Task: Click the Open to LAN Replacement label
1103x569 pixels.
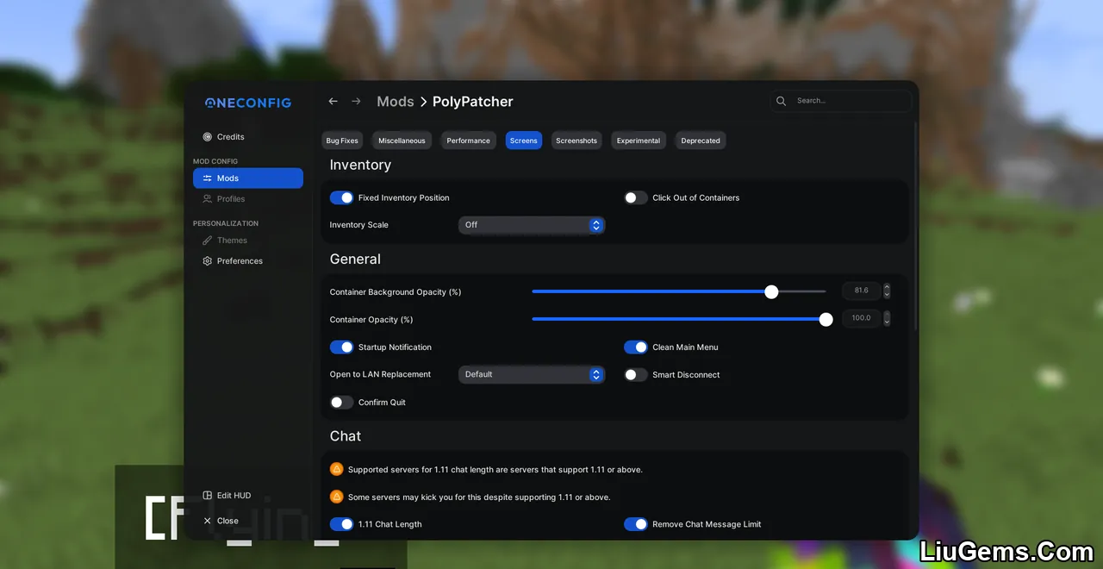Action: [381, 375]
